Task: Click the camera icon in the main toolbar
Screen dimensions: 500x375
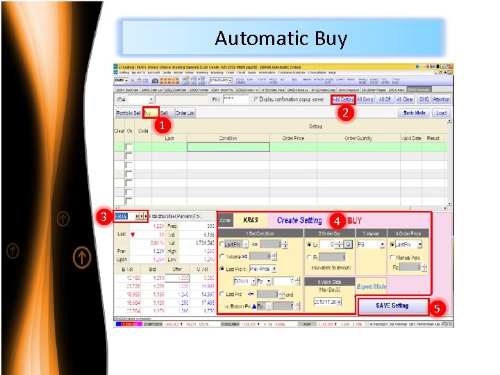Action: 155,81
